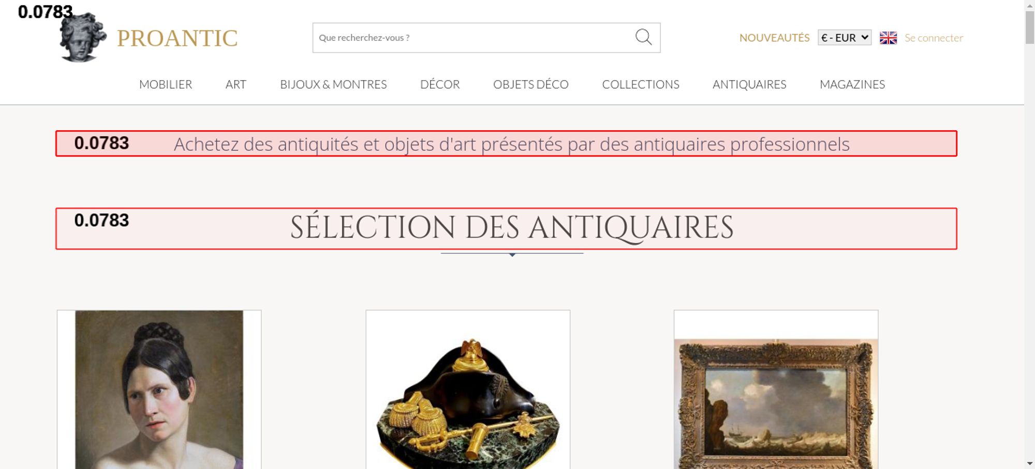The width and height of the screenshot is (1035, 469).
Task: Select BIJOUX & MONTRES category
Action: [333, 84]
